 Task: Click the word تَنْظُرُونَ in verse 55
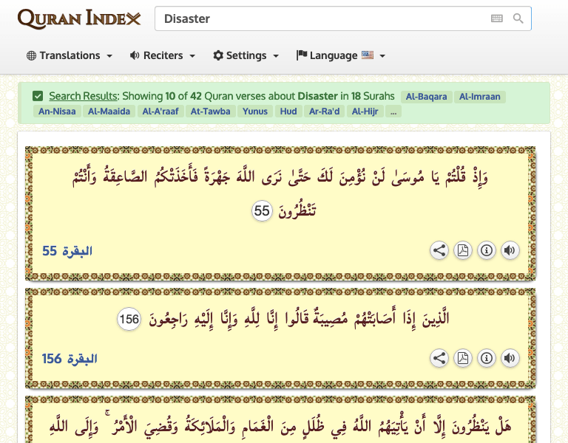(x=297, y=210)
